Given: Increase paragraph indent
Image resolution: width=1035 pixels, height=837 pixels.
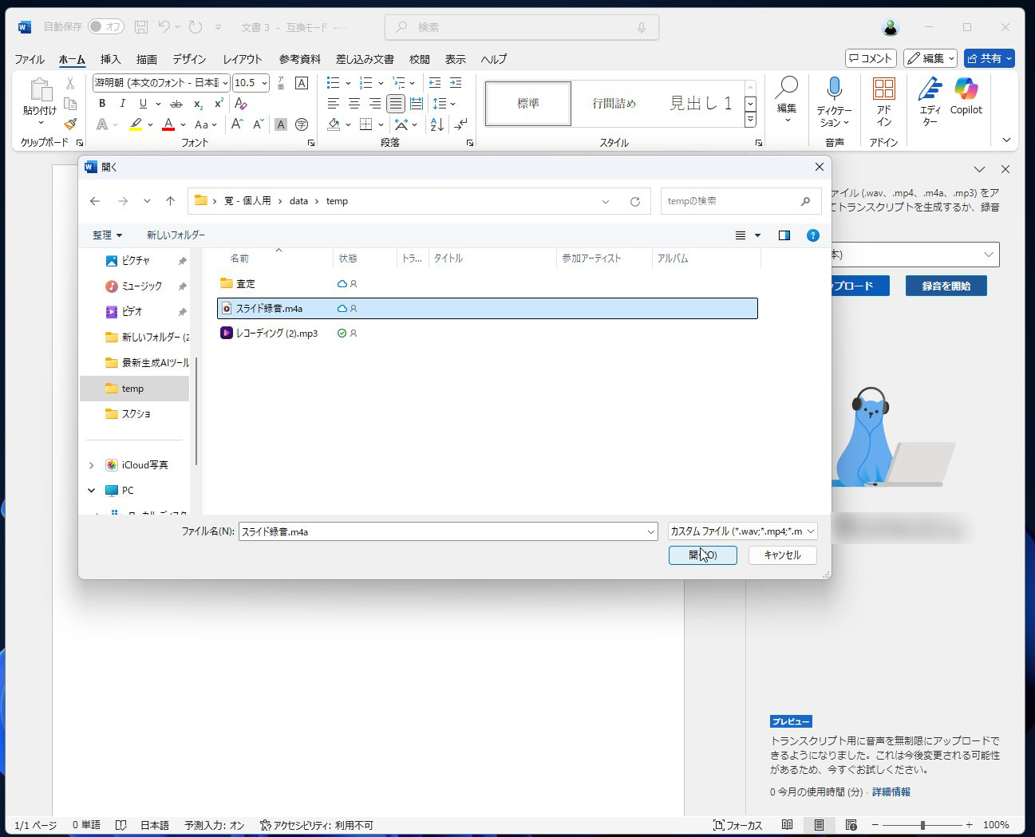Looking at the screenshot, I should (456, 83).
